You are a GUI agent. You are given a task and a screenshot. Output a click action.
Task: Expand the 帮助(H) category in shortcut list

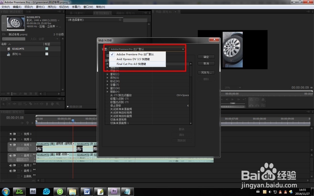[107, 92]
